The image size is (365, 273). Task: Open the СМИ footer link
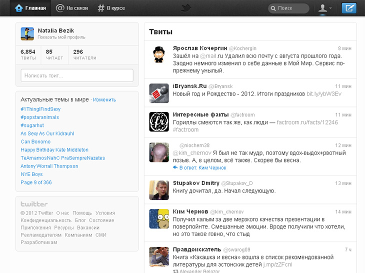(x=101, y=235)
